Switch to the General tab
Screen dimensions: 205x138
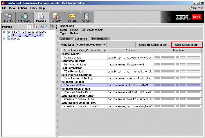tap(65, 38)
